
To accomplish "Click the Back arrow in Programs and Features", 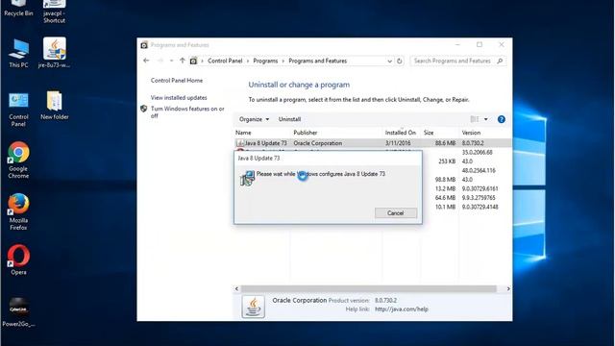I will (x=146, y=61).
